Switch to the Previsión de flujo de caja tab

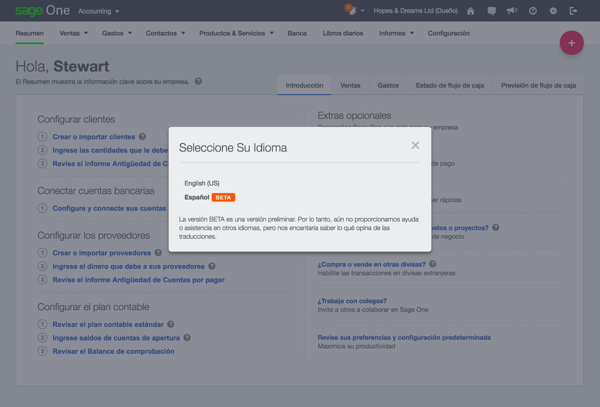(538, 85)
